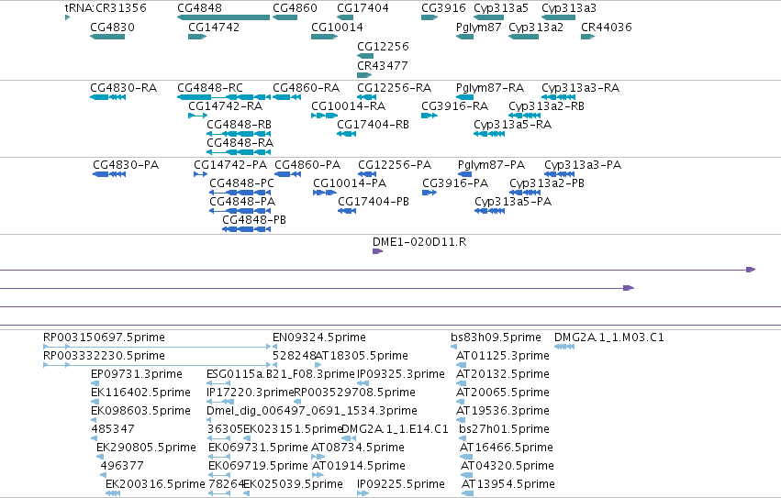This screenshot has height=498, width=781.
Task: Click the CG12256 gene label
Action: [383, 46]
